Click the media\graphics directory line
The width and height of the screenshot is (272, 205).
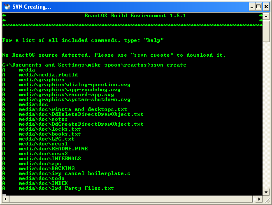coord(33,80)
